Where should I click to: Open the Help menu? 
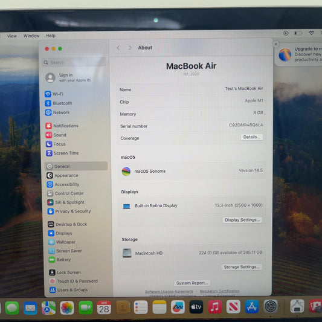(x=51, y=36)
